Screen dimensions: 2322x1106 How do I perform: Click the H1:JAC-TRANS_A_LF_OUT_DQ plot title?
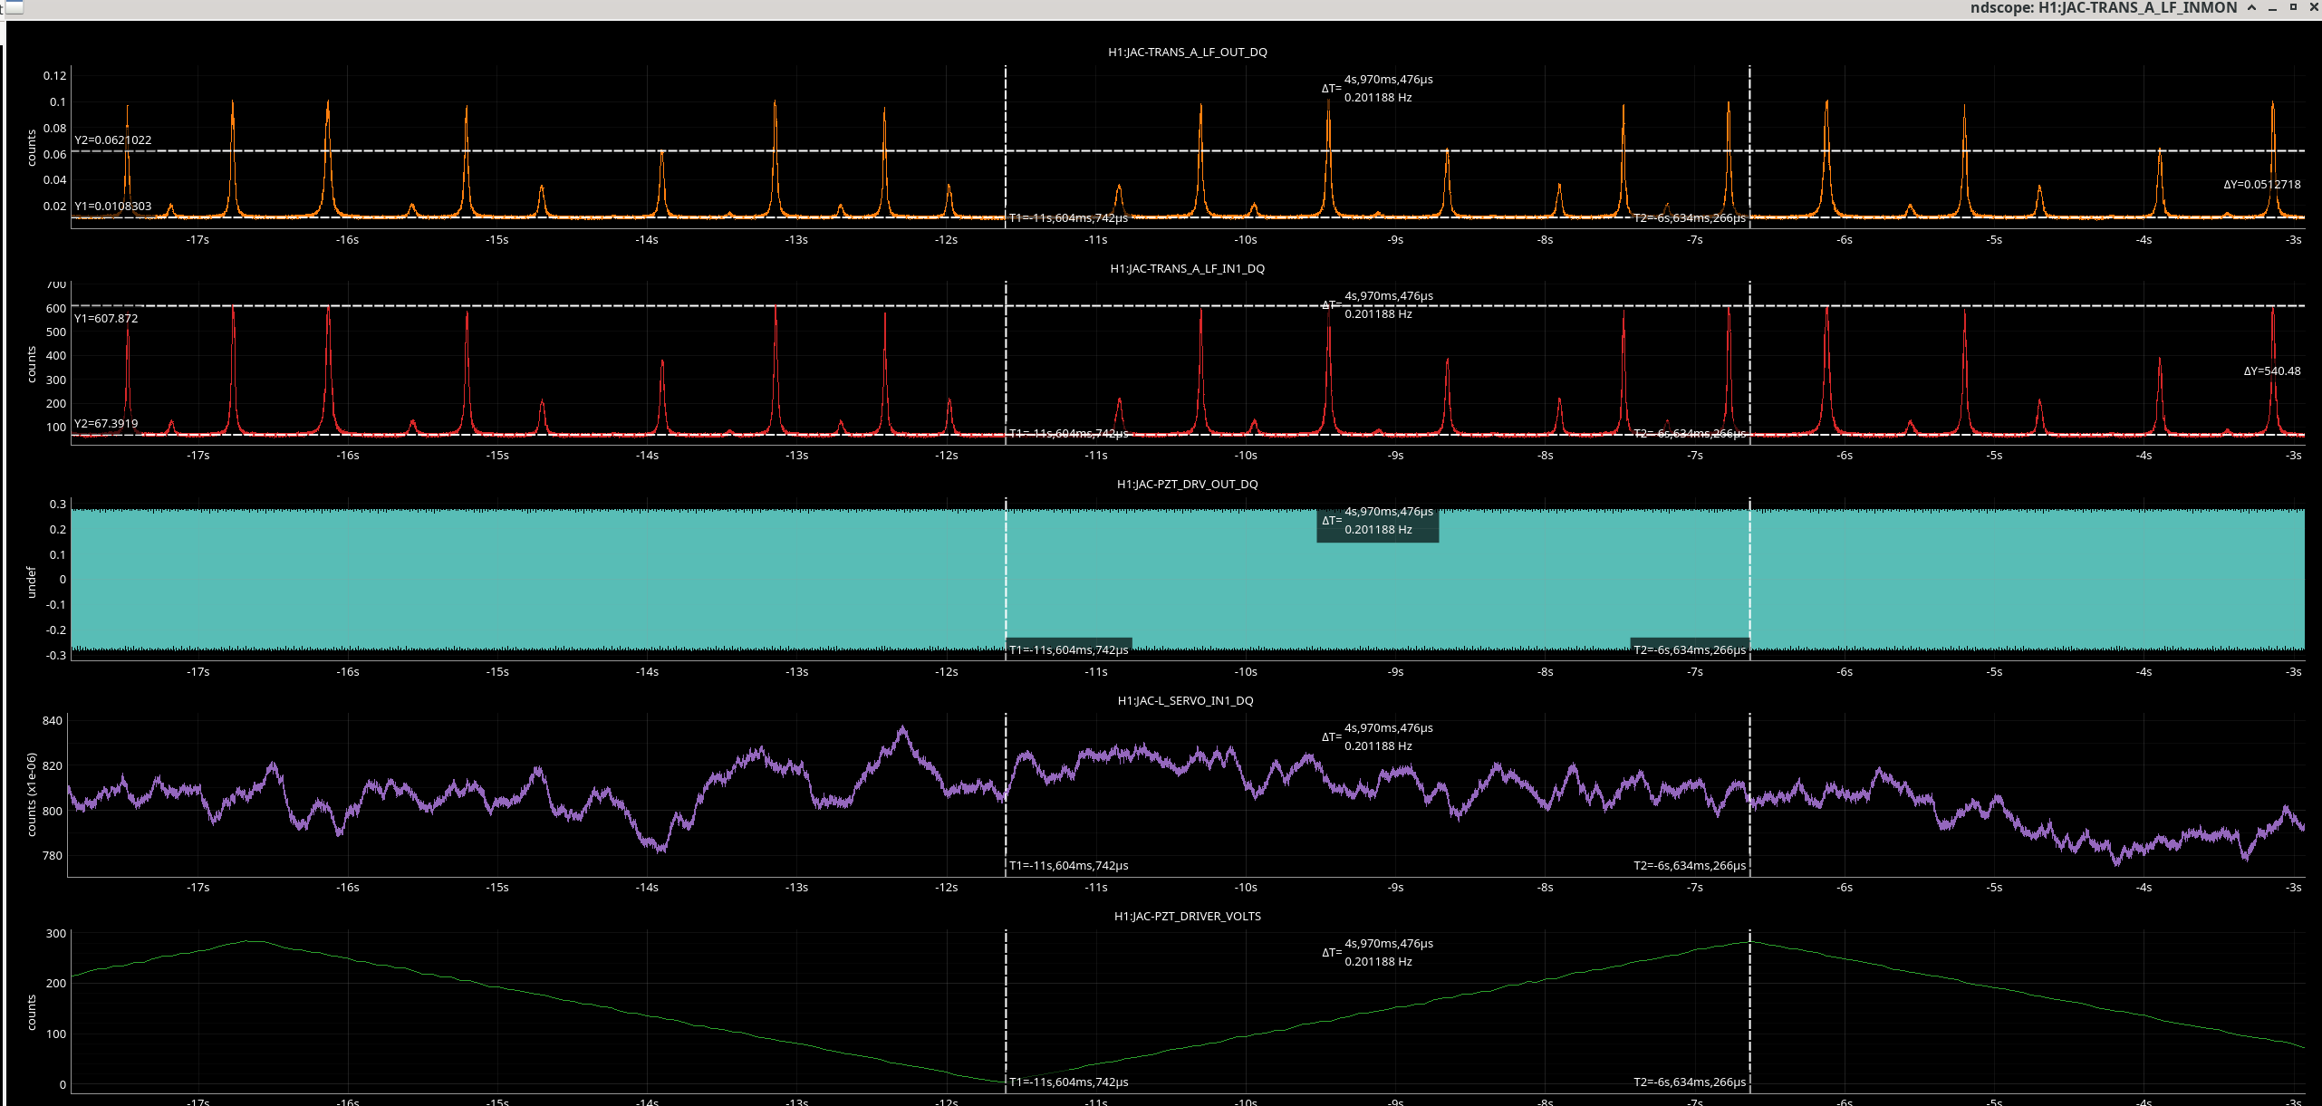pos(1187,53)
